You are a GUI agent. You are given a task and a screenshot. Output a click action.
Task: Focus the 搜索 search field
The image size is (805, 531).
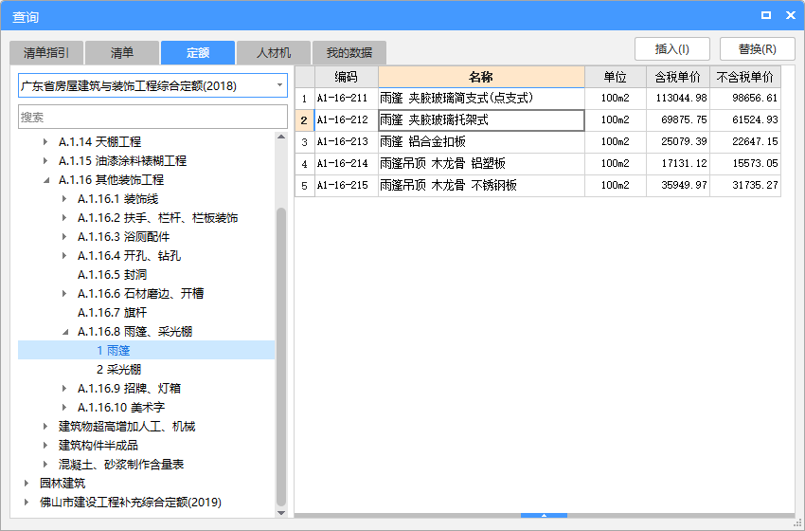click(153, 118)
